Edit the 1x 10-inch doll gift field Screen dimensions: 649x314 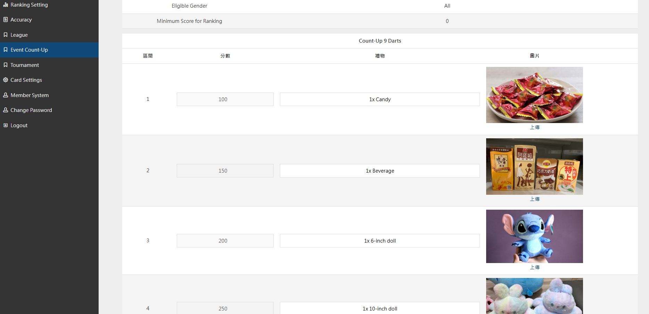pyautogui.click(x=380, y=308)
